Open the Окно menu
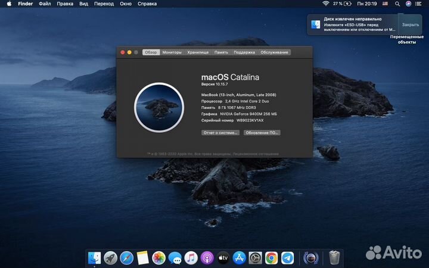The image size is (429, 268). pyautogui.click(x=126, y=4)
